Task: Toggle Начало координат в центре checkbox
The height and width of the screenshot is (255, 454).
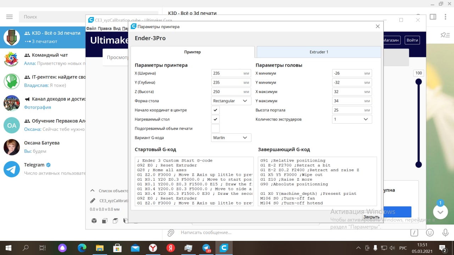Action: point(215,110)
